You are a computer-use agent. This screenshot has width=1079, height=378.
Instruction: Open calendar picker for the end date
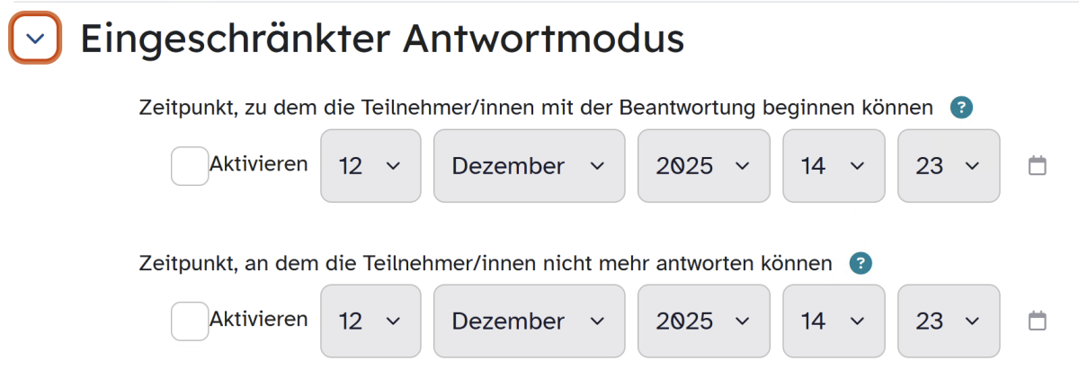1037,321
